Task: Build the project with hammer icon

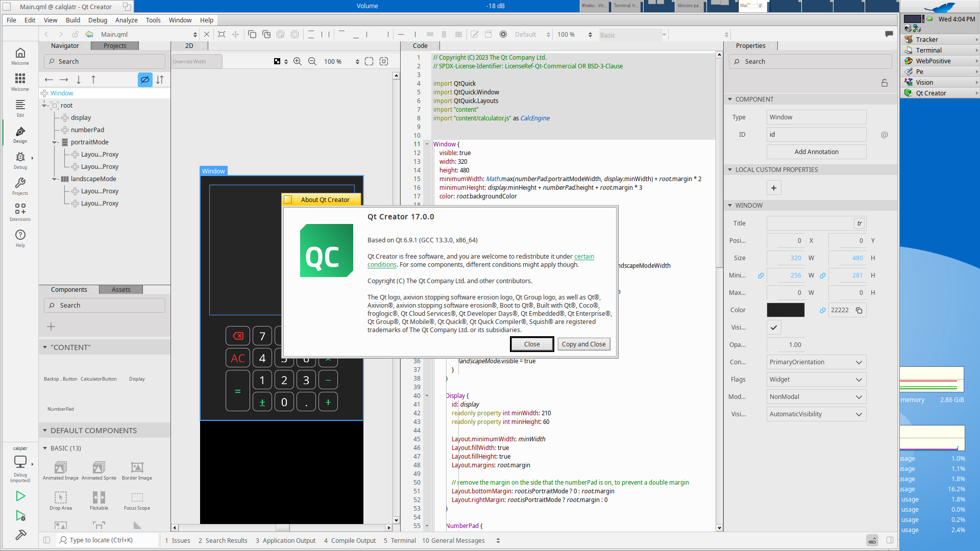Action: click(20, 535)
